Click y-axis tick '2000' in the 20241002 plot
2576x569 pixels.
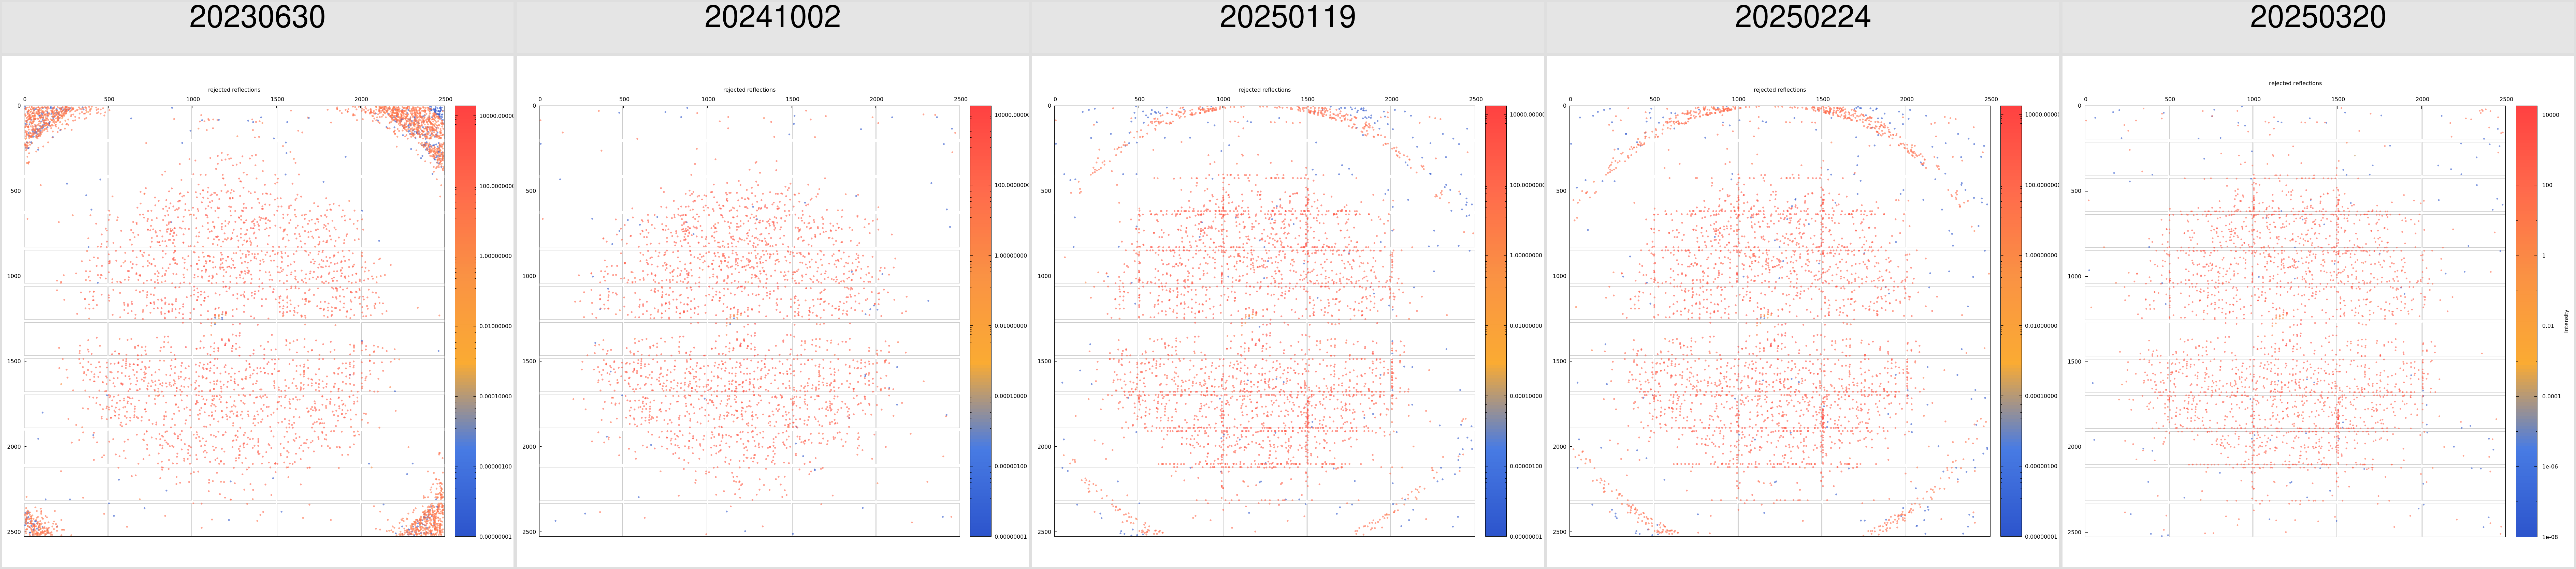click(x=529, y=447)
